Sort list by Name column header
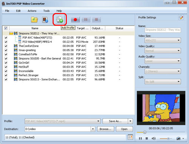Image resolution: width=189 pixels, height=144 pixels. [x=35, y=28]
